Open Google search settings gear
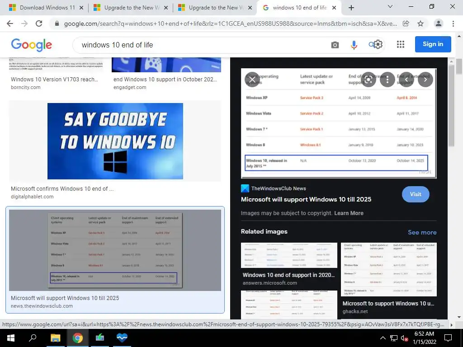The image size is (463, 347). tap(378, 44)
